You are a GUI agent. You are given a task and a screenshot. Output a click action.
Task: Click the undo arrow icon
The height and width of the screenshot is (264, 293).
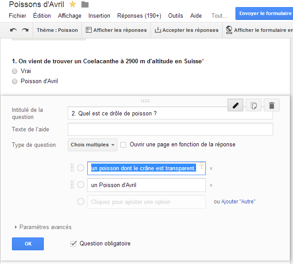pyautogui.click(x=13, y=30)
